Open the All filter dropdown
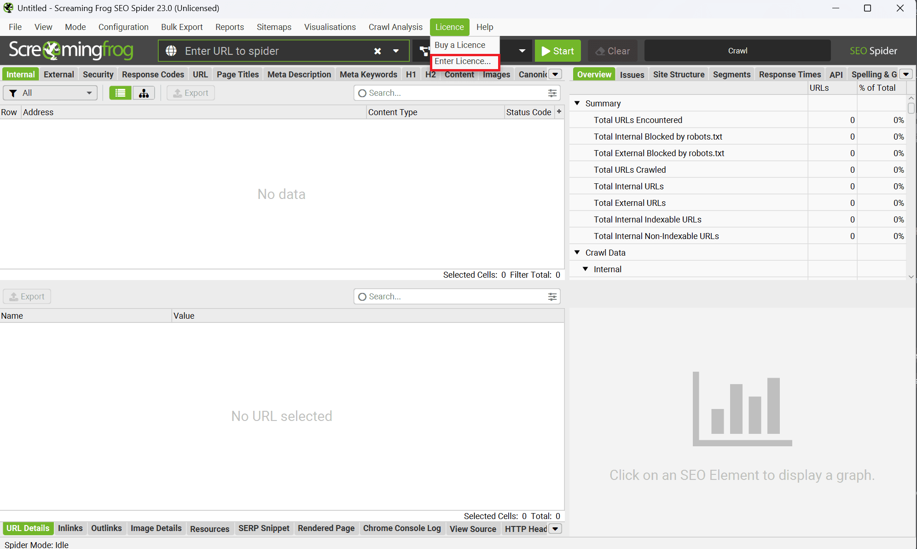The image size is (917, 549). 50,93
